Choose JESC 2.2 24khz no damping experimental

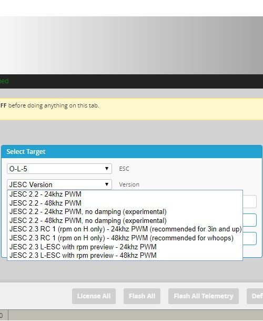125,212
